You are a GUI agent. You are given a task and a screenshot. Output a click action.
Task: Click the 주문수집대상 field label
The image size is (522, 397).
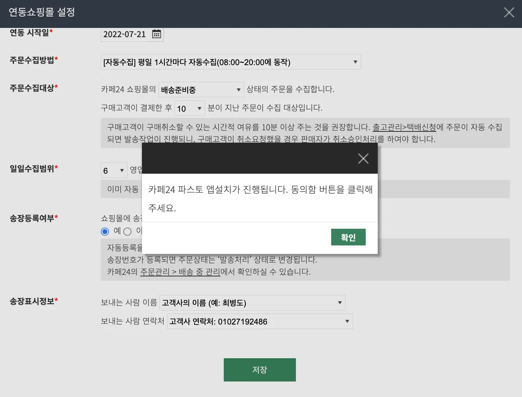coord(34,88)
